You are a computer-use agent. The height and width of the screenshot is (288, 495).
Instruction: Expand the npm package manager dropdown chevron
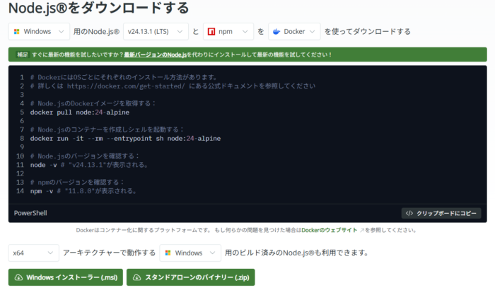click(x=245, y=32)
